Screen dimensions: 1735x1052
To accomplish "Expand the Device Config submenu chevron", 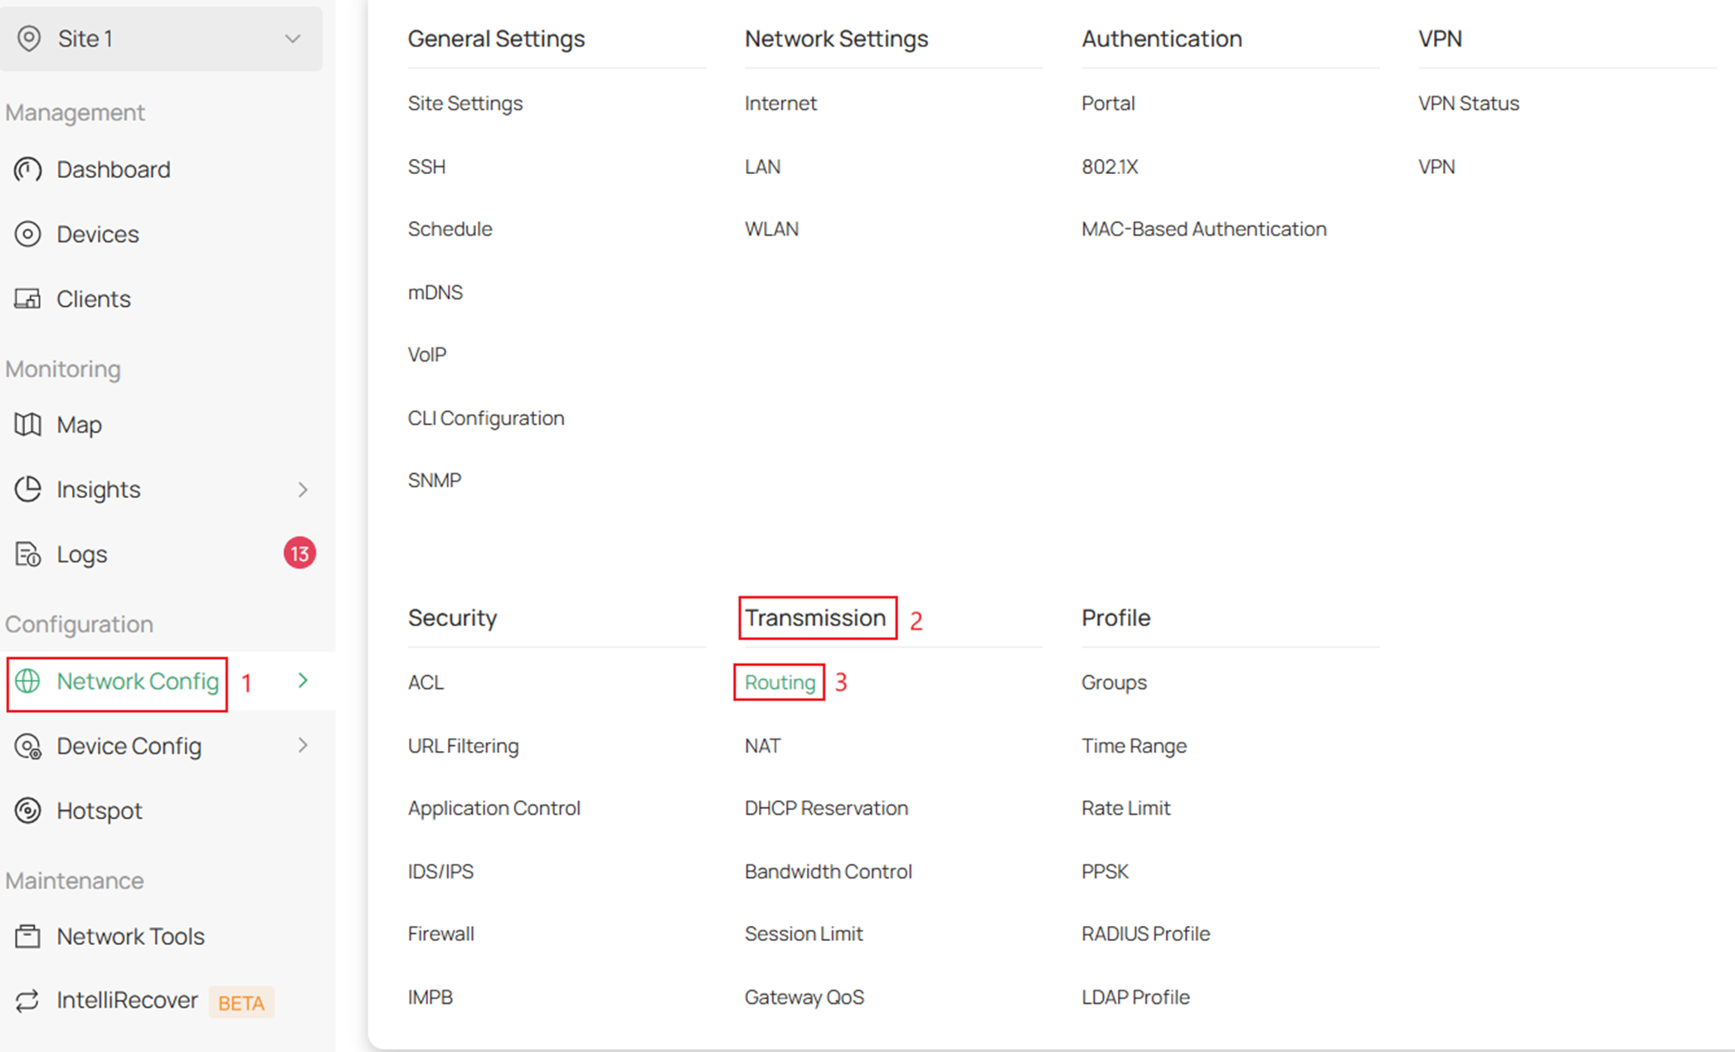I will tap(303, 745).
